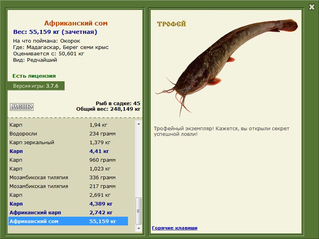Click the Африканский сом title heading
Screen dimensions: 319x239
pos(76,23)
